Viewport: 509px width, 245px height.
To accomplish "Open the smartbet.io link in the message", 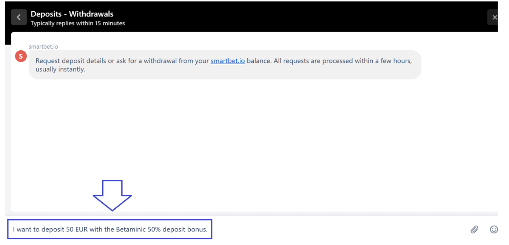I will [228, 61].
